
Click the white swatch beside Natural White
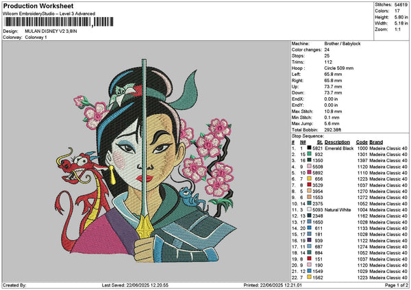[x=309, y=210]
